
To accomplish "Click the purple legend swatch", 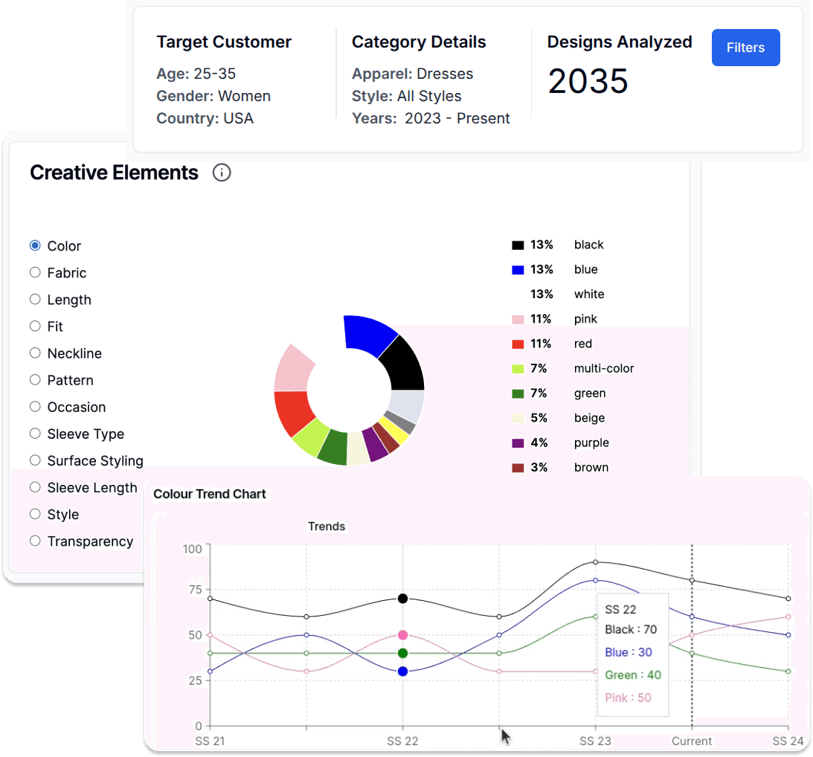I will [517, 442].
